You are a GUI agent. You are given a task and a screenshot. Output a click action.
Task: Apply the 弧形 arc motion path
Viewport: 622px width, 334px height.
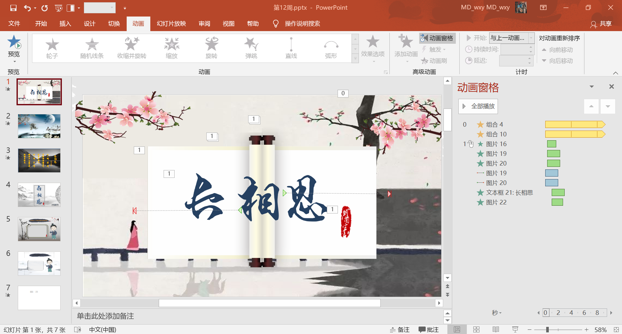pyautogui.click(x=331, y=49)
